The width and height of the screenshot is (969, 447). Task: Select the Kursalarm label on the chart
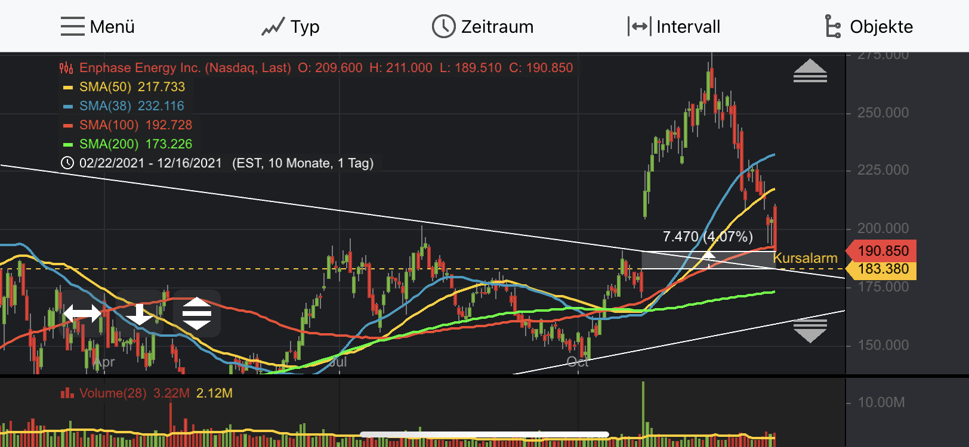(805, 258)
